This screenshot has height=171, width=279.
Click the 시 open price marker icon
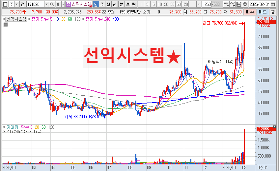pos(185,12)
